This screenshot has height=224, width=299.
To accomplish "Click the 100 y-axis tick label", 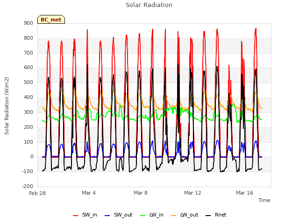I will 28,142.
